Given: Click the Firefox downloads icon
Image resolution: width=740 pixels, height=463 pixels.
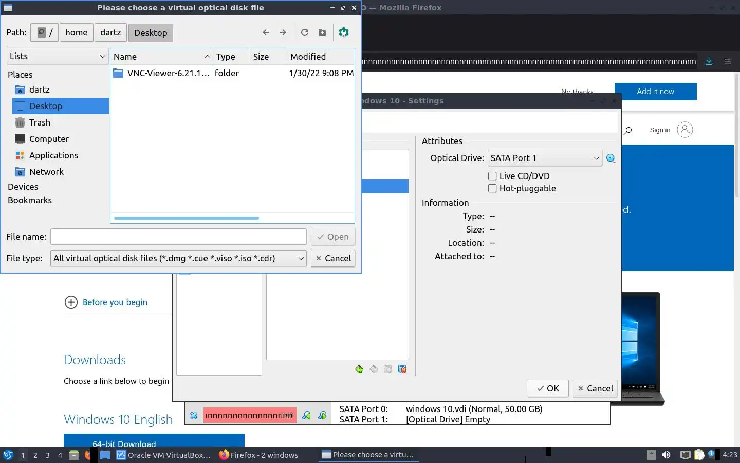Looking at the screenshot, I should pyautogui.click(x=709, y=61).
